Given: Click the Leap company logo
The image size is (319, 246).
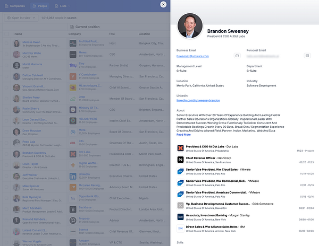Looking at the screenshot, I should click(x=73, y=99).
